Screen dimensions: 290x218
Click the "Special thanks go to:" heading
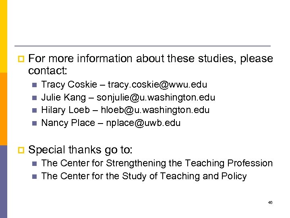point(80,150)
